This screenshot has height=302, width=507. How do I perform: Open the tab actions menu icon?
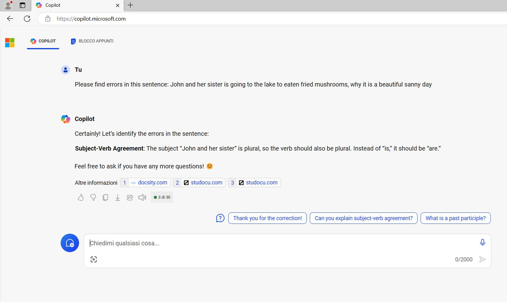pos(23,6)
